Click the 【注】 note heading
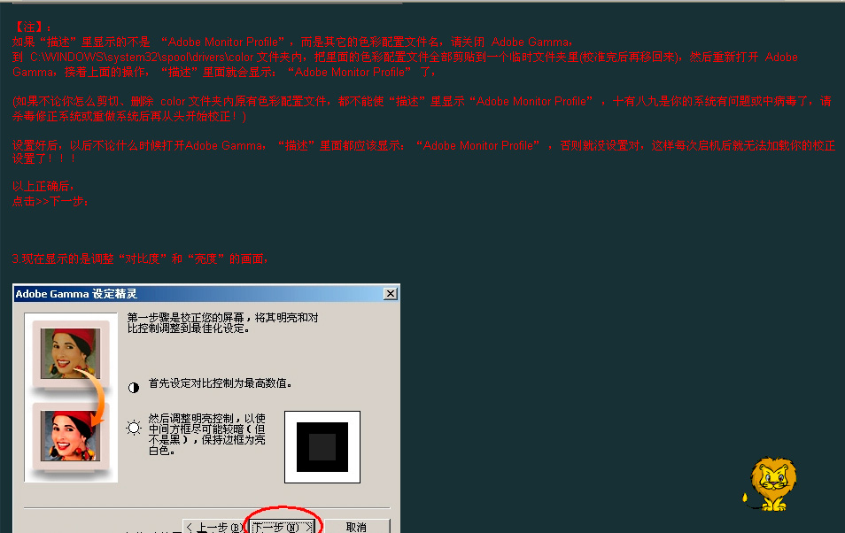This screenshot has height=533, width=845. pyautogui.click(x=33, y=27)
